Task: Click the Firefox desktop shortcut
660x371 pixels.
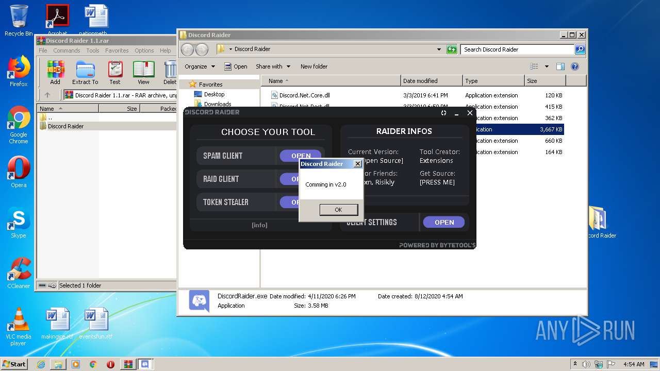Action: [x=19, y=71]
